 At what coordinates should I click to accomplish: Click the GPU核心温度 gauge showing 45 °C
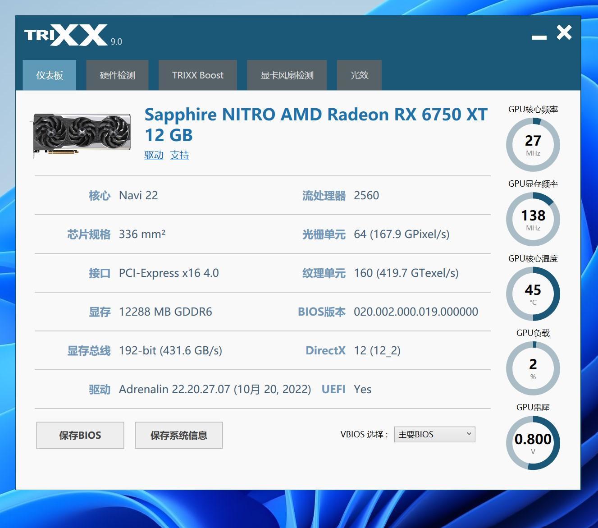533,294
